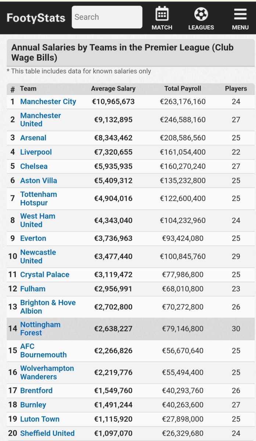Viewport: 256px width, 441px height.
Task: Open the Everton team link
Action: tap(33, 239)
